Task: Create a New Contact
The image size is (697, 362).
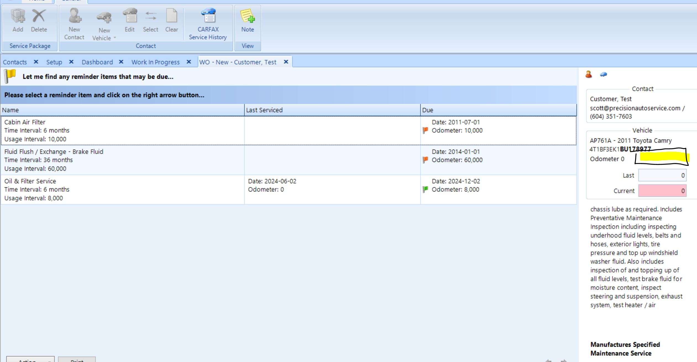Action: click(74, 24)
